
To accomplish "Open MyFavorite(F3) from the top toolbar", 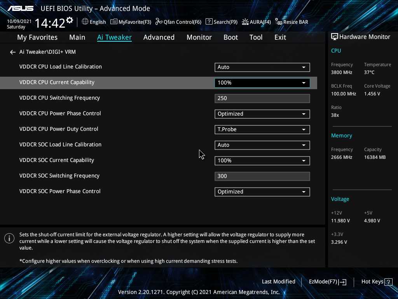I will [131, 22].
